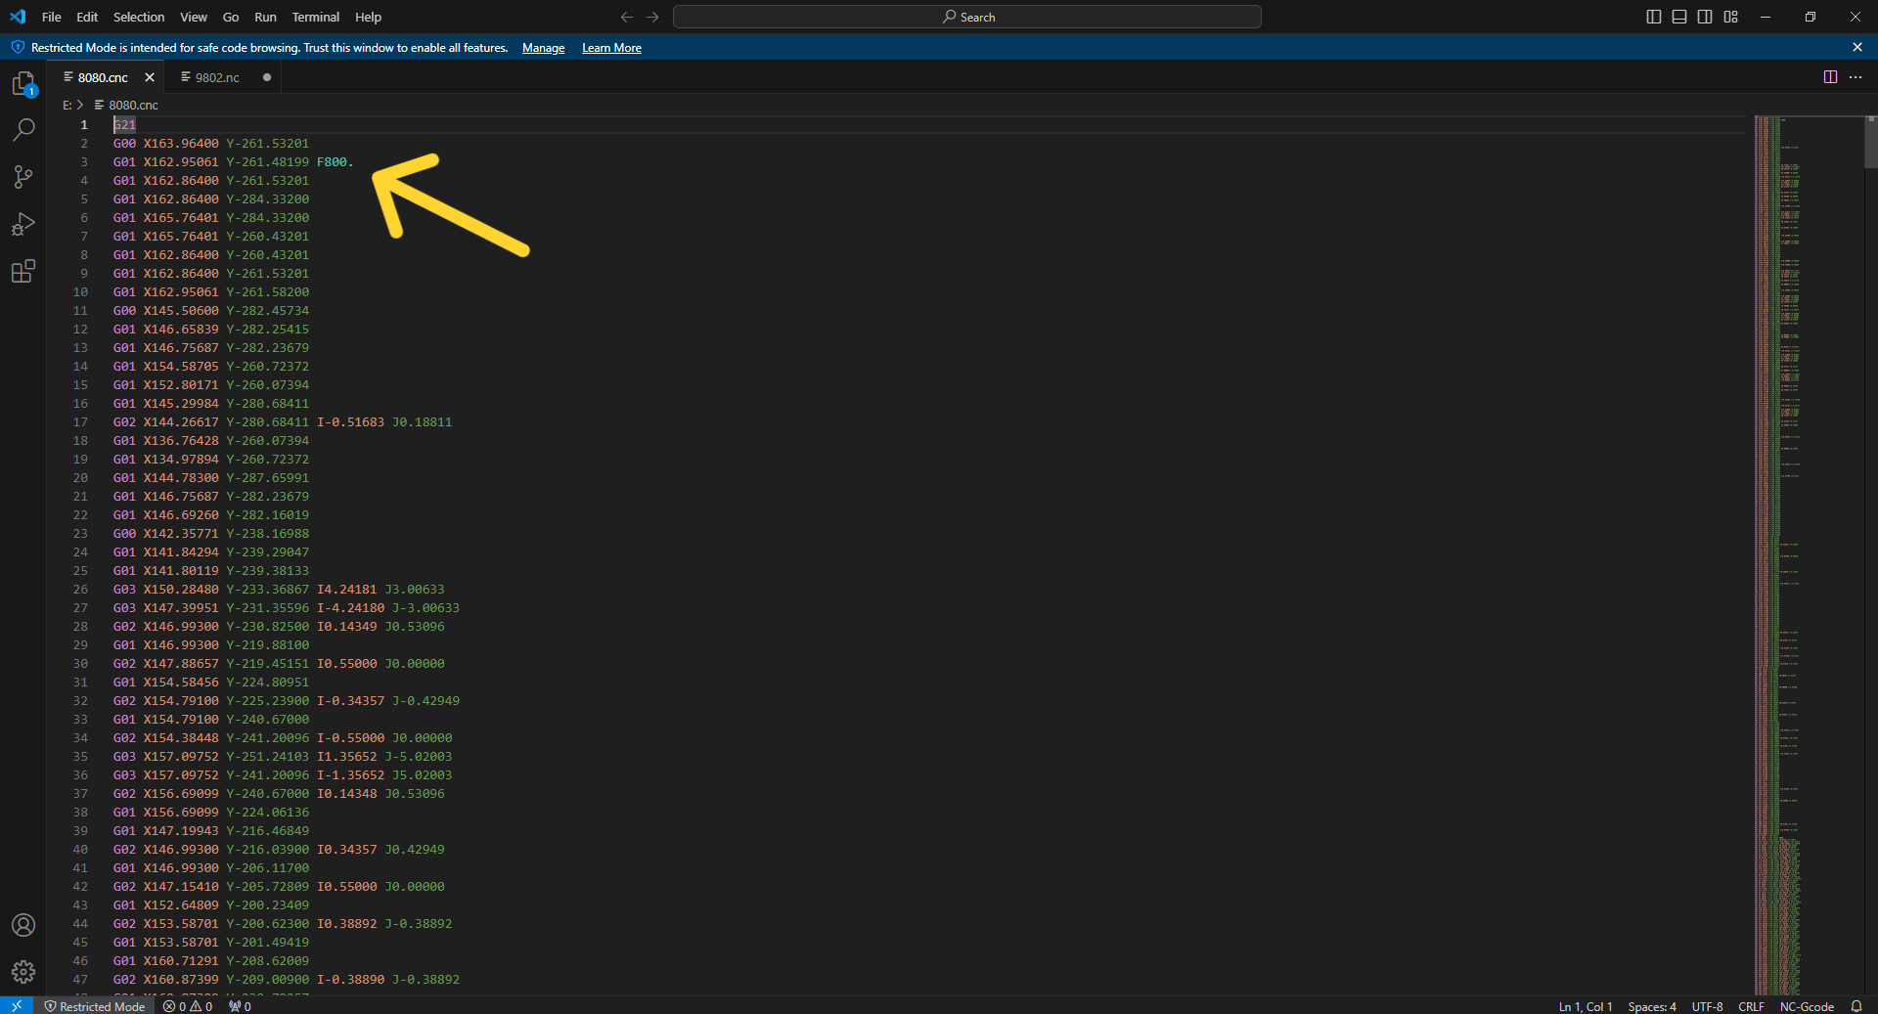Open the editor More Actions ellipsis

(1856, 77)
